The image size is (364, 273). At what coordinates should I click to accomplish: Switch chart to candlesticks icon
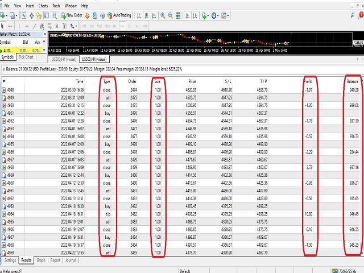coord(147,15)
